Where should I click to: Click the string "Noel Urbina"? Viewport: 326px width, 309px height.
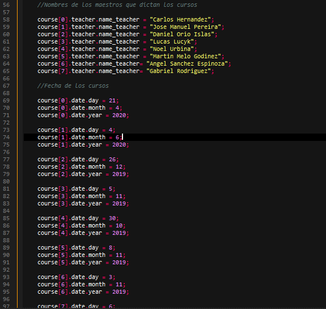pos(172,49)
